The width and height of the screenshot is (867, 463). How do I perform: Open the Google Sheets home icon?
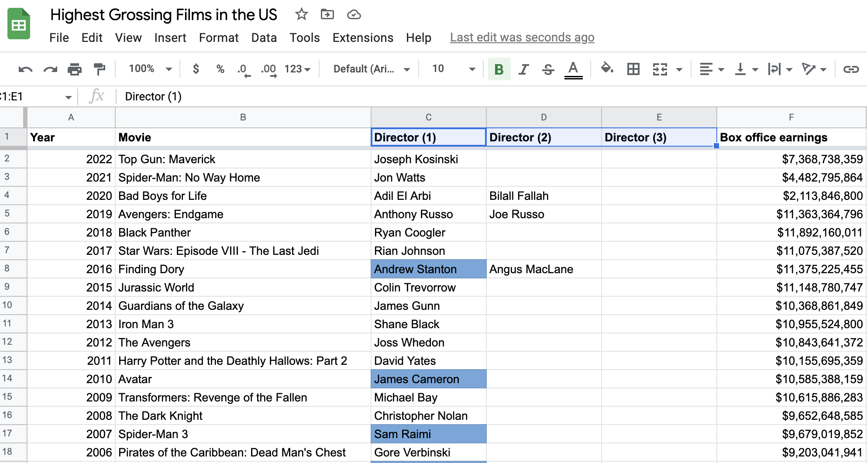tap(19, 24)
